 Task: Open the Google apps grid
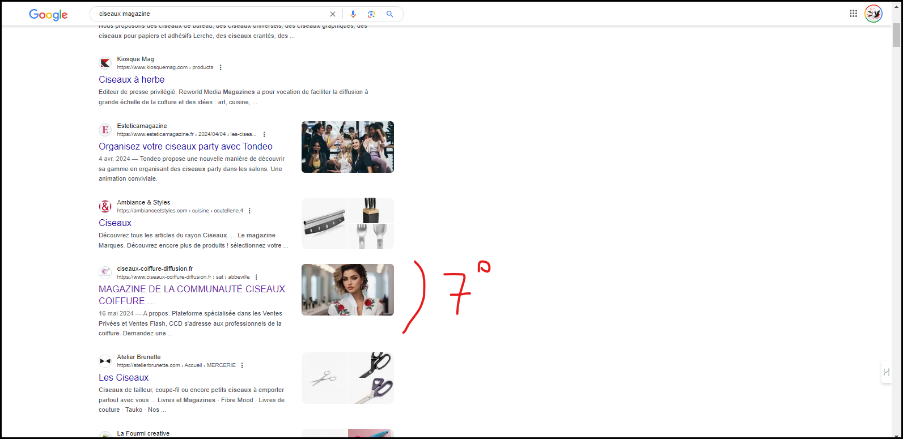[x=853, y=14]
